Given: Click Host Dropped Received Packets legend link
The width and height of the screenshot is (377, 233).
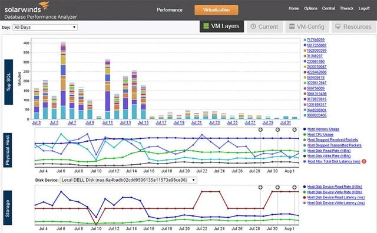Looking at the screenshot, I should (x=332, y=140).
